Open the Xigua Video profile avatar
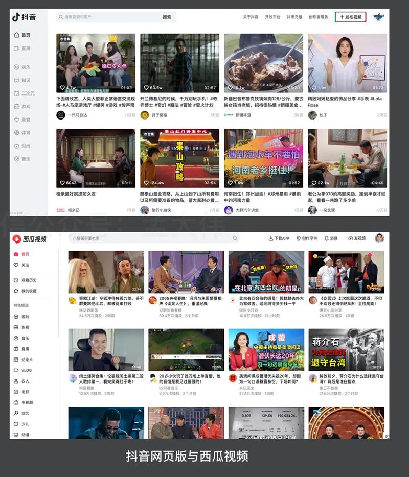 [x=379, y=238]
